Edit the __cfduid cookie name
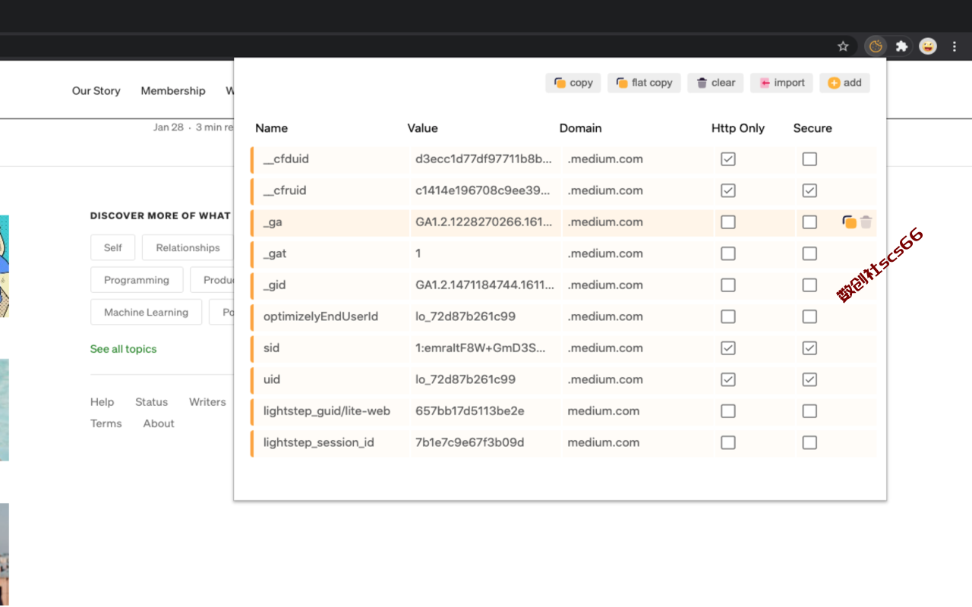972x607 pixels. pos(331,159)
